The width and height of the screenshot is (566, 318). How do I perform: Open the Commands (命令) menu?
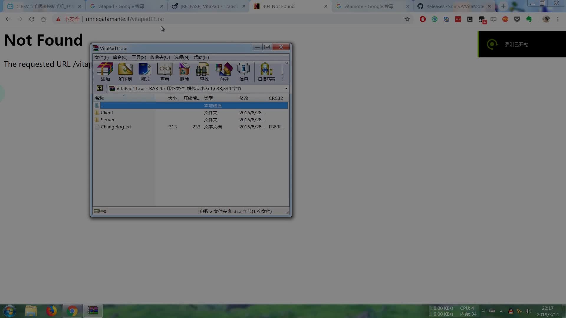(120, 57)
